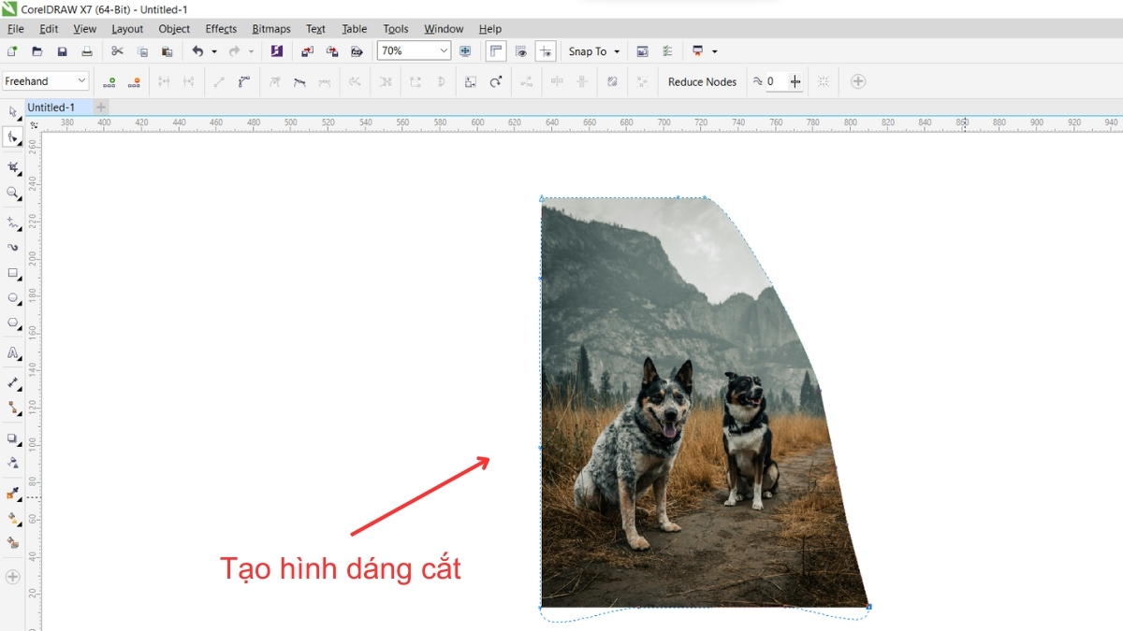The height and width of the screenshot is (631, 1123).
Task: Expand the Application launcher dropdown arrow
Action: pos(715,51)
